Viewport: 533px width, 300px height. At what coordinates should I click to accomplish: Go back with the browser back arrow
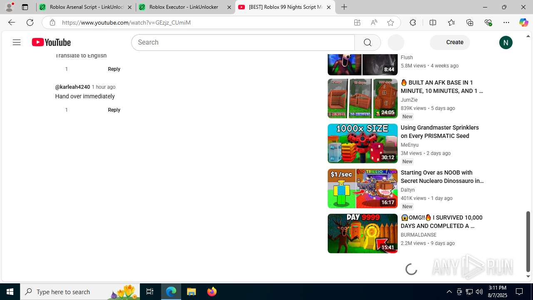12,22
